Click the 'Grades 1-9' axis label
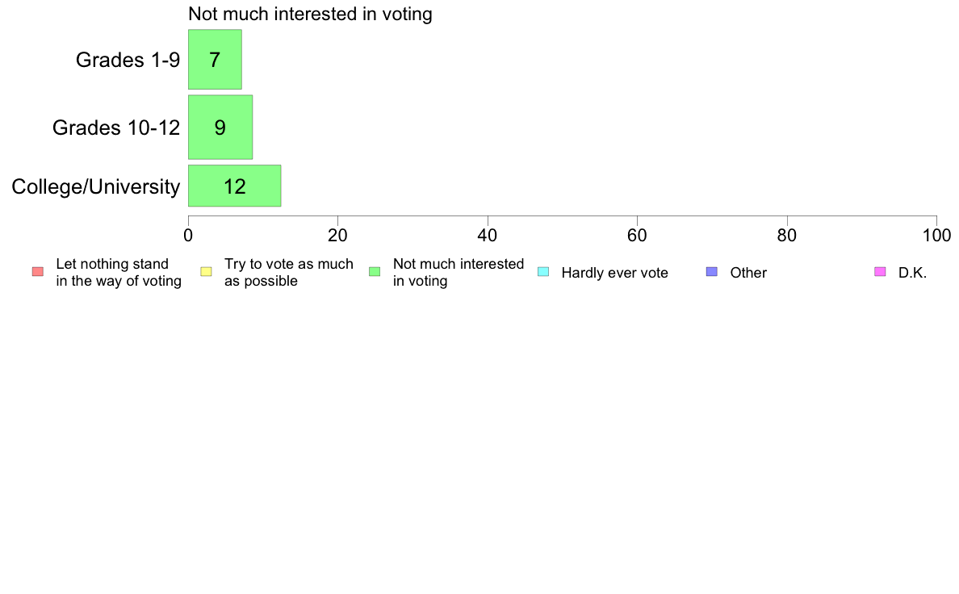Screen dimensions: 959x594 click(128, 60)
